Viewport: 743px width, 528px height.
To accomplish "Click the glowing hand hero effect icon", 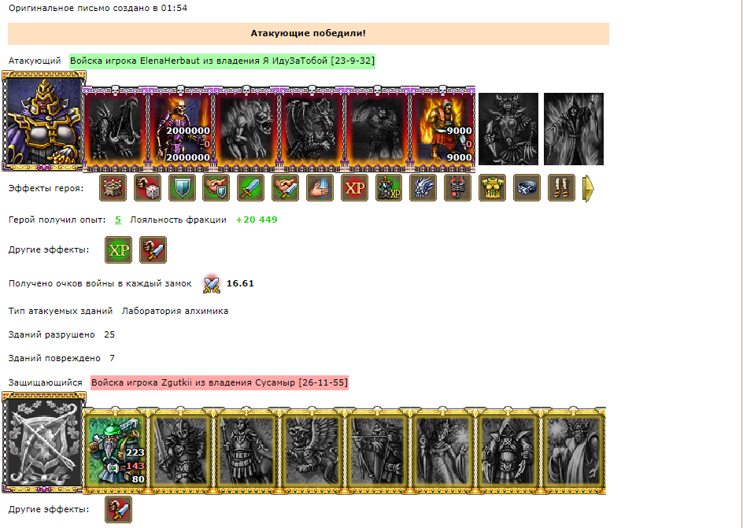I will 320,188.
